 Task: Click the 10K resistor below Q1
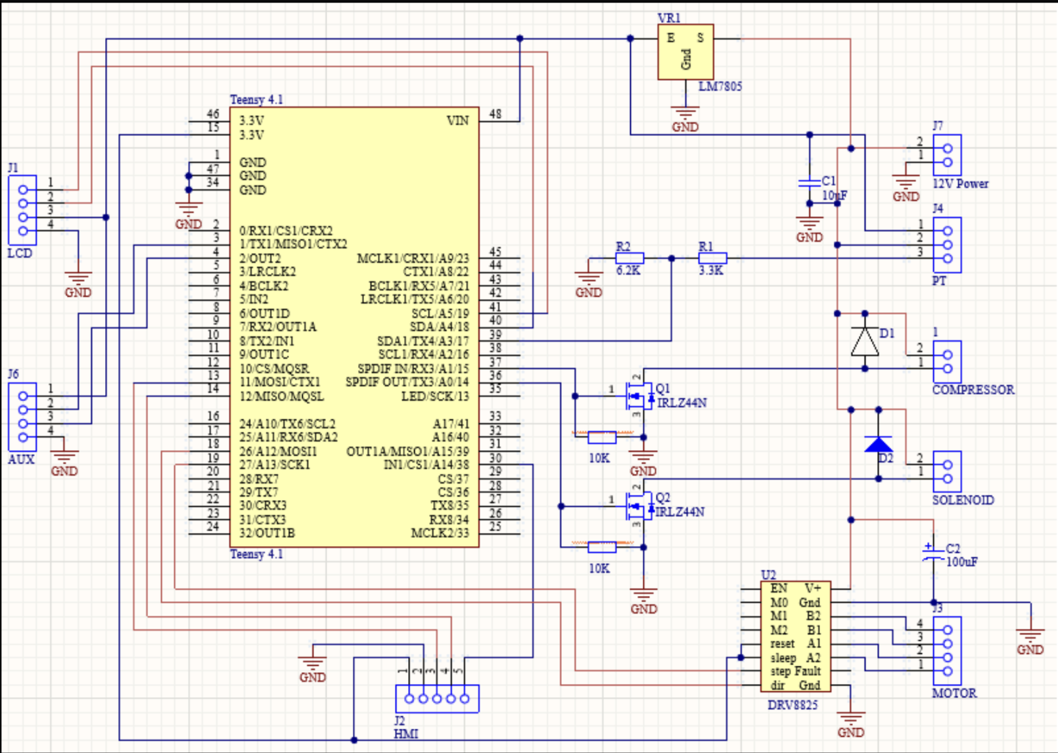click(602, 437)
